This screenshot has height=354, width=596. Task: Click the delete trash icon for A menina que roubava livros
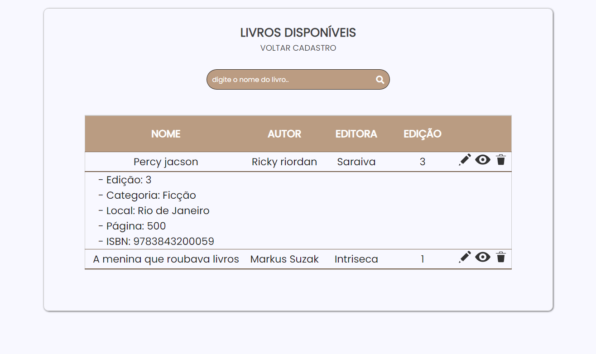[x=500, y=257]
